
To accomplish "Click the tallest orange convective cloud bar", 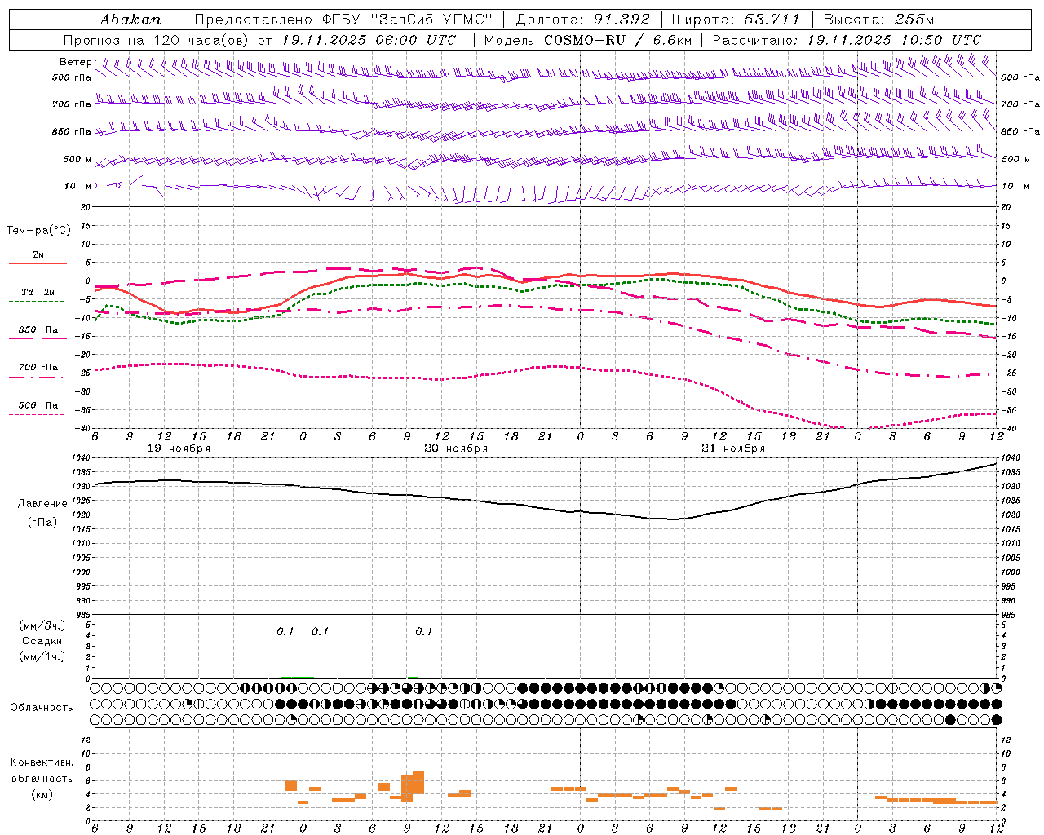I will point(418,783).
